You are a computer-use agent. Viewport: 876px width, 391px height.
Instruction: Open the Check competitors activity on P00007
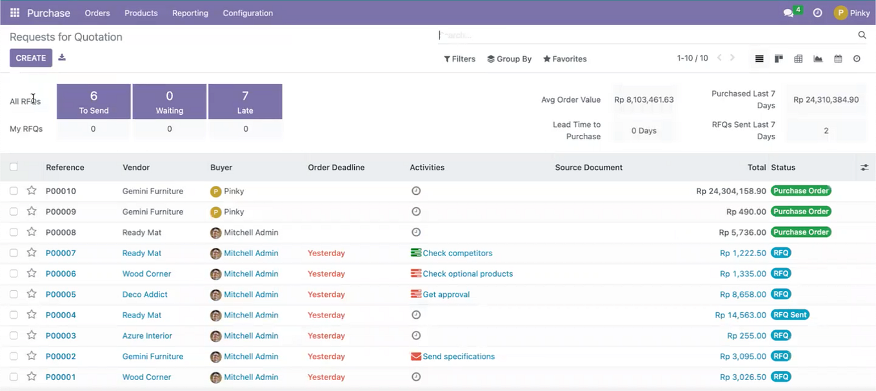[456, 253]
